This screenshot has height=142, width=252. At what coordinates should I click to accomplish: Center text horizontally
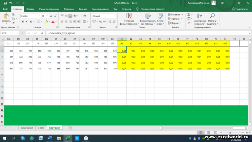66,22
